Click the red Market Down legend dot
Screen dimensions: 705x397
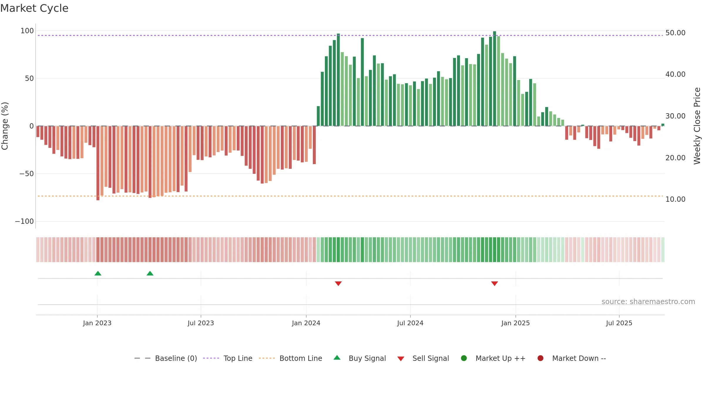pyautogui.click(x=540, y=358)
